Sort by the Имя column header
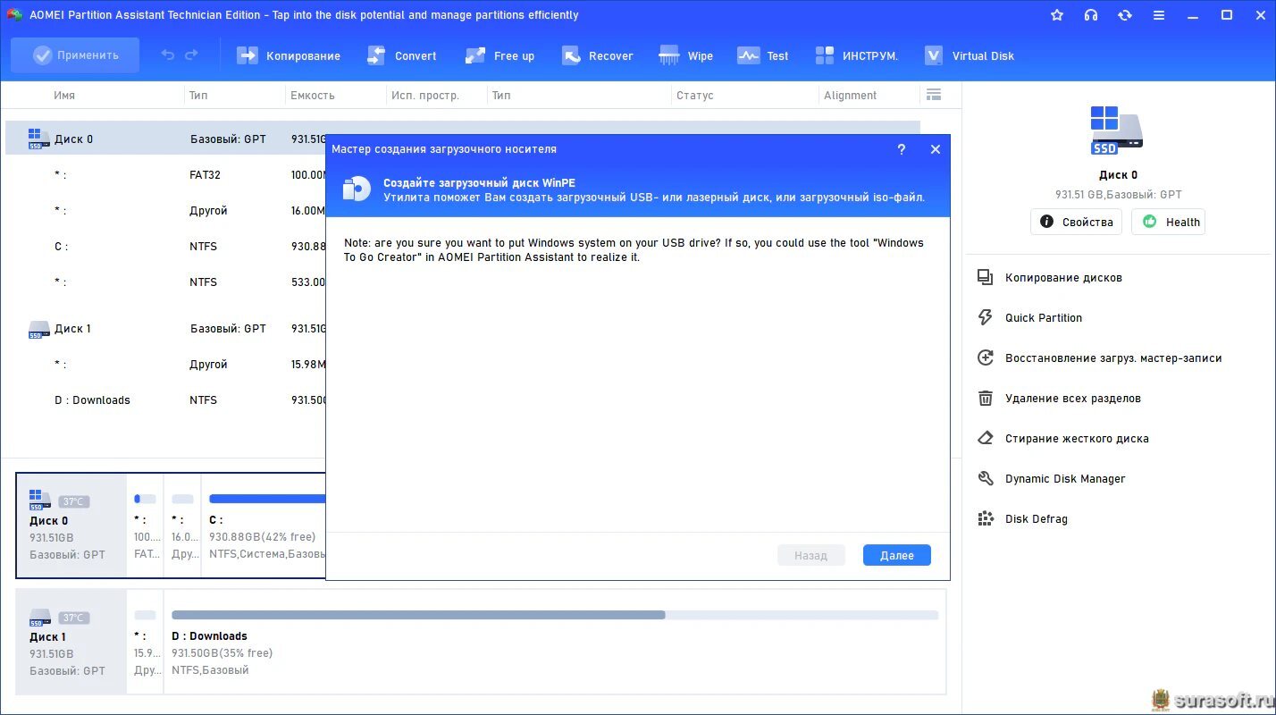The image size is (1276, 715). [64, 96]
